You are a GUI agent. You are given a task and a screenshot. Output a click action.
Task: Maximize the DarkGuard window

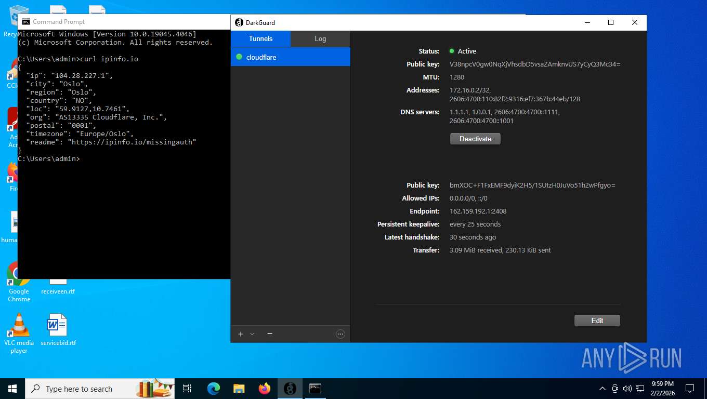click(x=611, y=22)
